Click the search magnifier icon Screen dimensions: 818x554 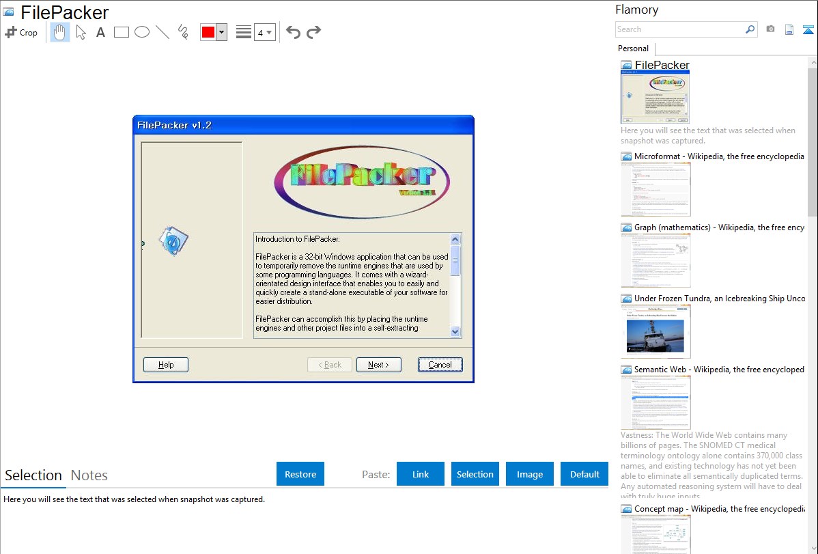pos(750,29)
